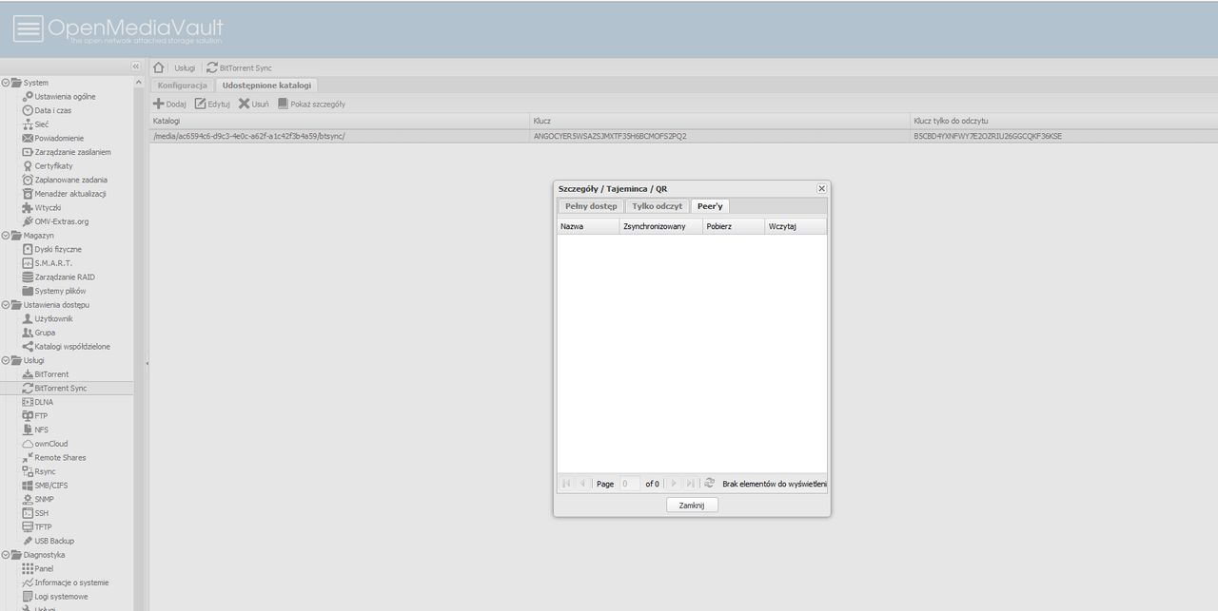
Task: Switch to Konfiguracja tab
Action: (x=182, y=86)
